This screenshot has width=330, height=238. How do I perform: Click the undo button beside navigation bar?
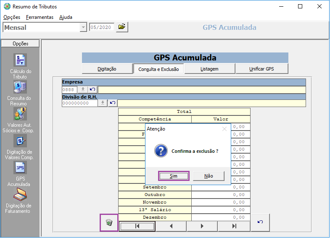tap(260, 222)
